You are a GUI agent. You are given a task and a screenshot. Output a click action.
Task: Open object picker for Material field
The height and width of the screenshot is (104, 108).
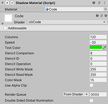(106, 9)
